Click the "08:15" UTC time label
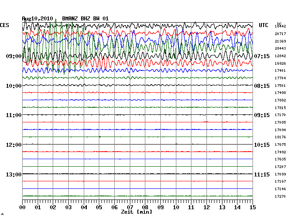 coord(262,86)
